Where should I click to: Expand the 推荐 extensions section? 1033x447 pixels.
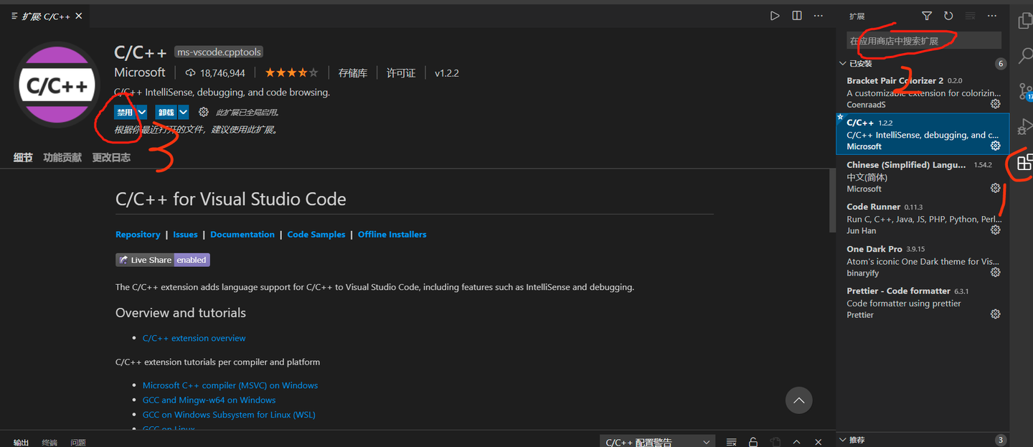pos(844,439)
